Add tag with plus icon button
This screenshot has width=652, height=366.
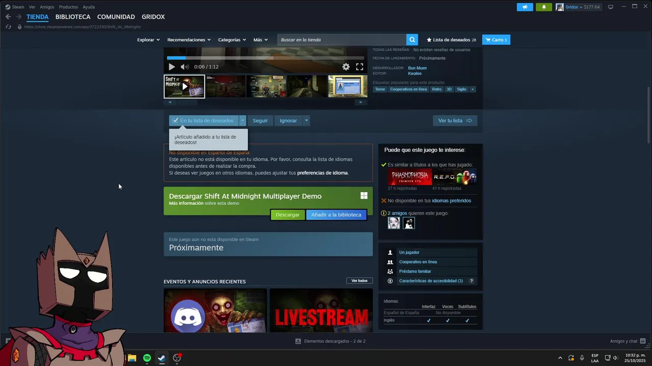pos(472,89)
